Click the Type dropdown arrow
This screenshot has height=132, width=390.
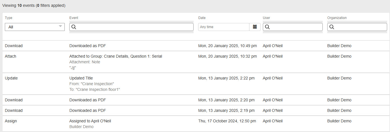pos(60,26)
